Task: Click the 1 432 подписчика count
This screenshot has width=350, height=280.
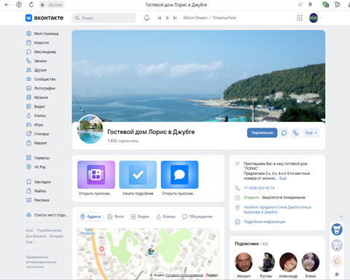Action: [122, 141]
